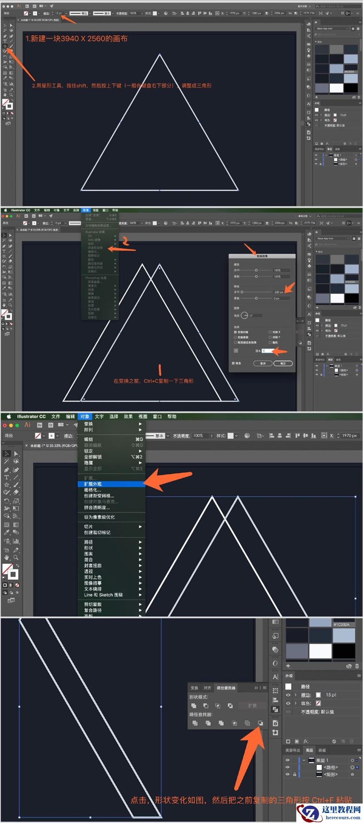The image size is (363, 823).
Task: Click 取消 in the Transform Effect dialog
Action: (263, 363)
